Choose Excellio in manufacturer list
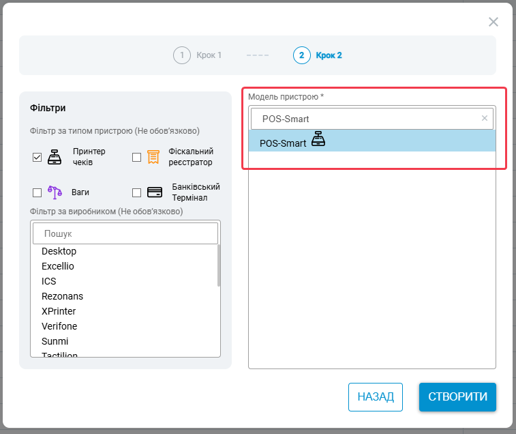 (x=57, y=266)
